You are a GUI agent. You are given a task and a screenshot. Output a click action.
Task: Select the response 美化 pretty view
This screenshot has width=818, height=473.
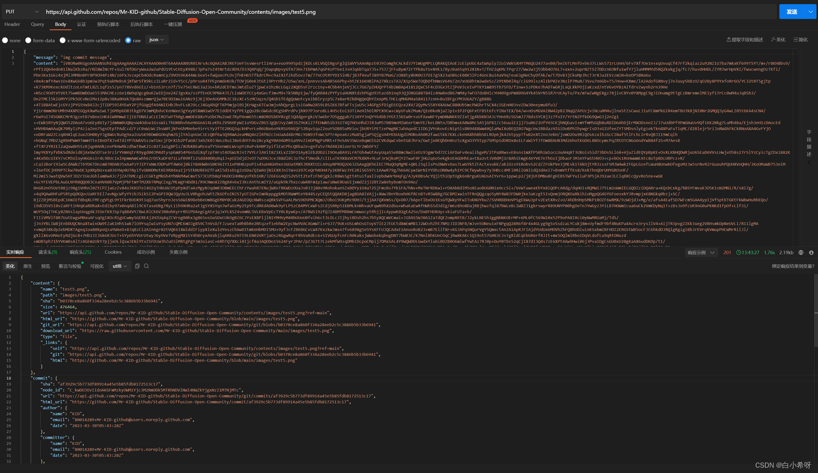10,266
